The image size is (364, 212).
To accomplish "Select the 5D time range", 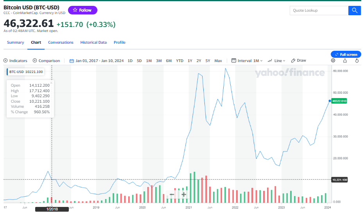I will [x=139, y=61].
